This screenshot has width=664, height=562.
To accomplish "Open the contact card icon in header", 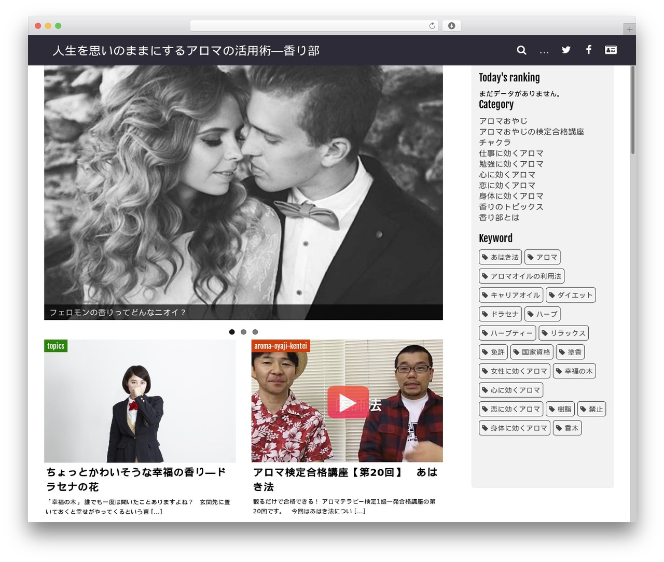I will coord(611,50).
